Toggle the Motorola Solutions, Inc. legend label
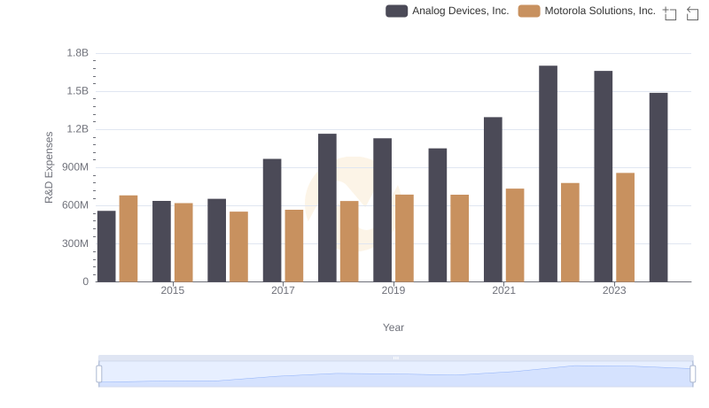 coord(600,11)
